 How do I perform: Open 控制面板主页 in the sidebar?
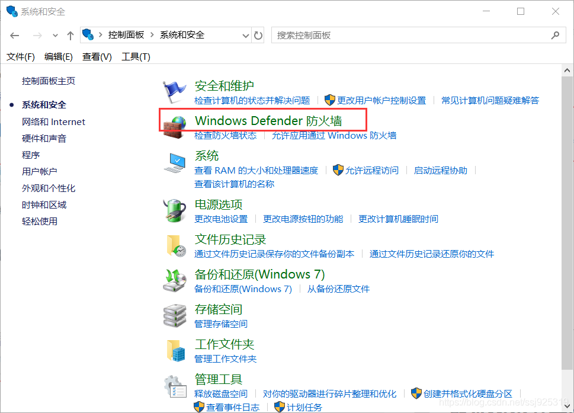49,81
